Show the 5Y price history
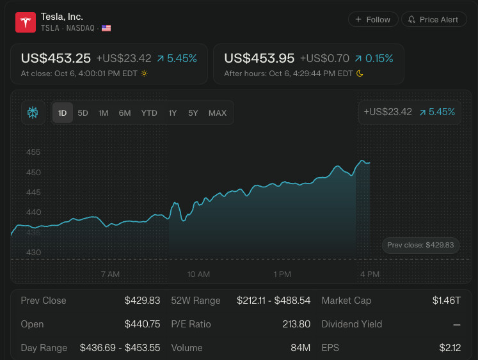The height and width of the screenshot is (360, 478). coord(193,113)
